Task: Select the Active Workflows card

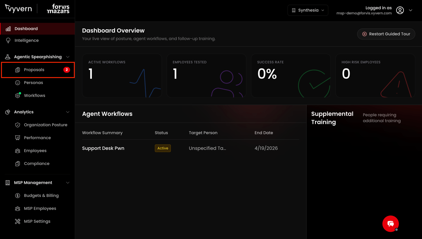Action: (x=122, y=76)
